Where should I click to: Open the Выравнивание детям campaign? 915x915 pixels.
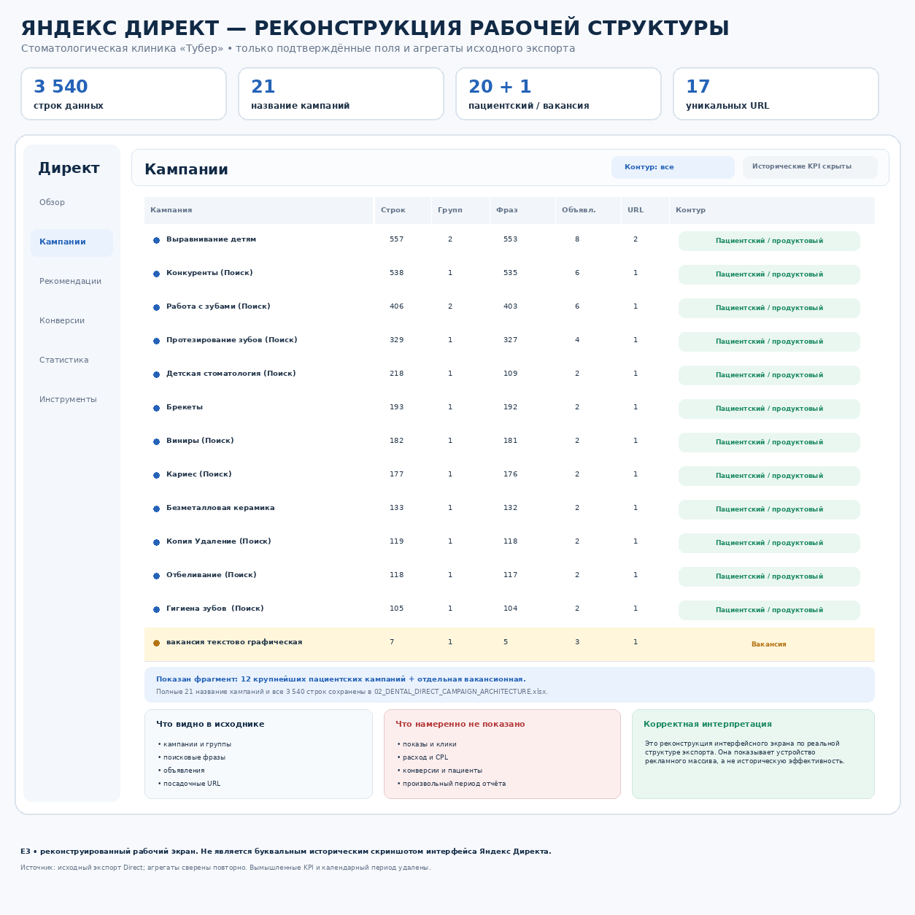pyautogui.click(x=211, y=239)
